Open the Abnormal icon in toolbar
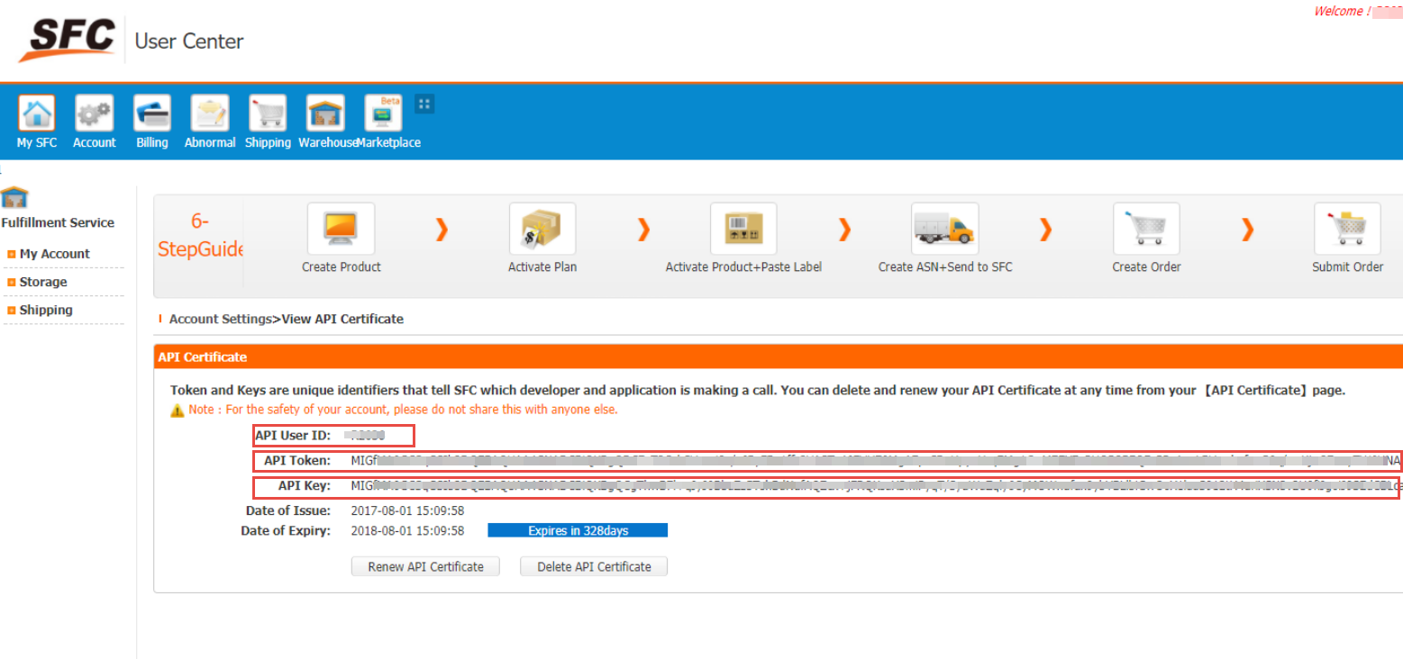This screenshot has width=1403, height=659. pos(210,113)
